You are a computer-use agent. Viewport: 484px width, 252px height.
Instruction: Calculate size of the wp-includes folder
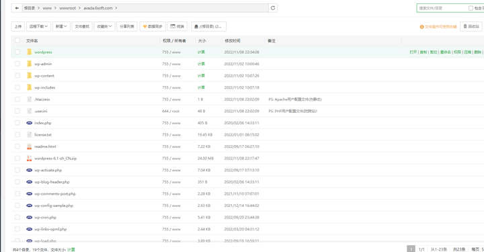click(201, 87)
